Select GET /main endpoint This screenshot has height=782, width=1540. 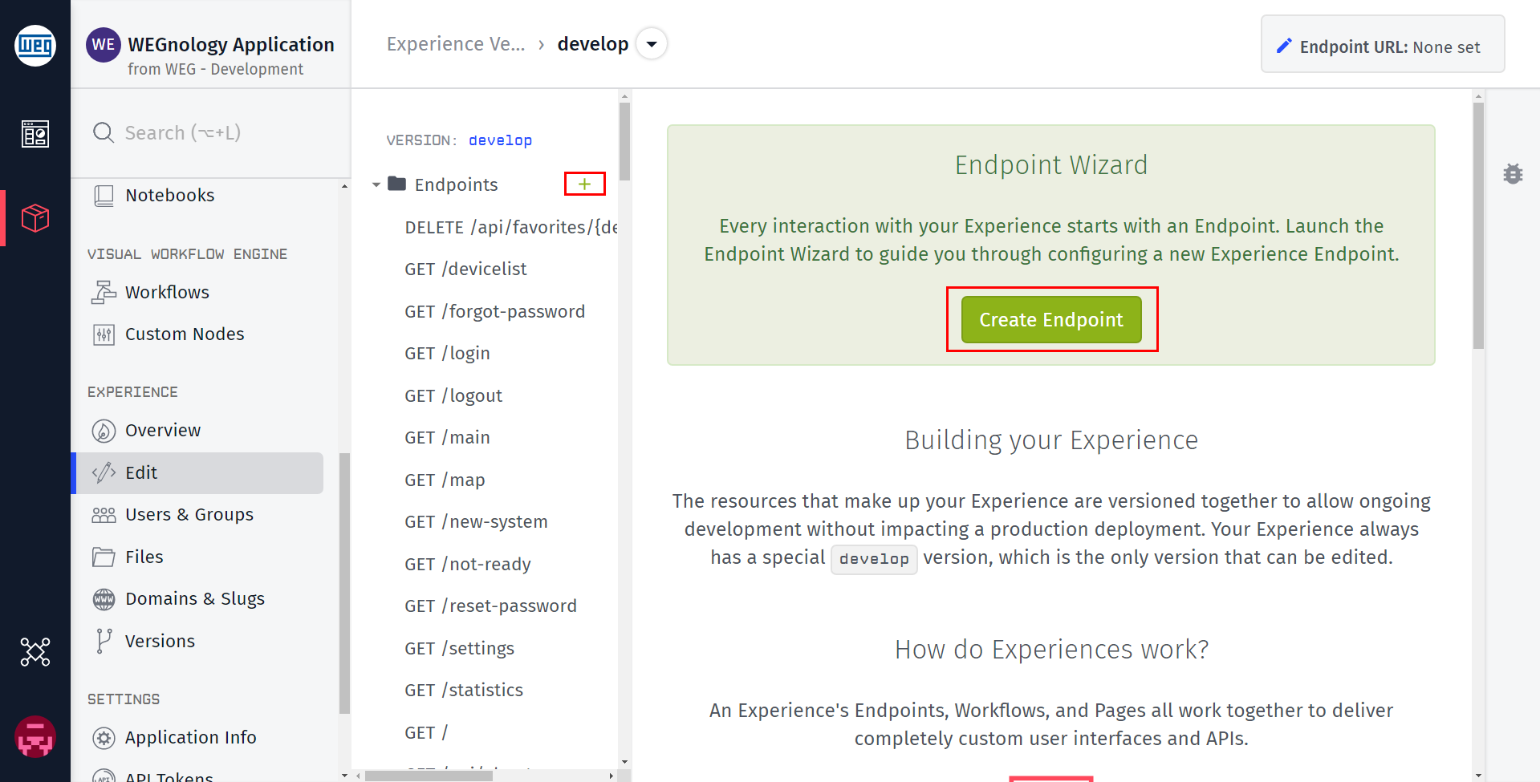(x=447, y=438)
